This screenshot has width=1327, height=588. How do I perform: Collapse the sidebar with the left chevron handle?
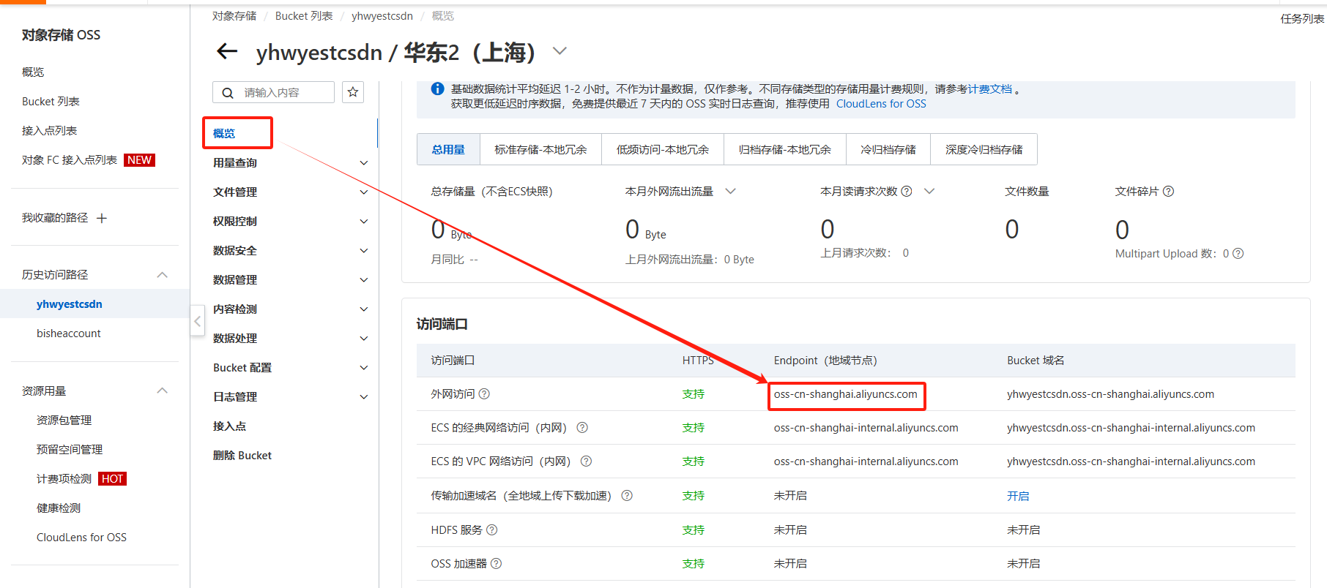pos(197,321)
